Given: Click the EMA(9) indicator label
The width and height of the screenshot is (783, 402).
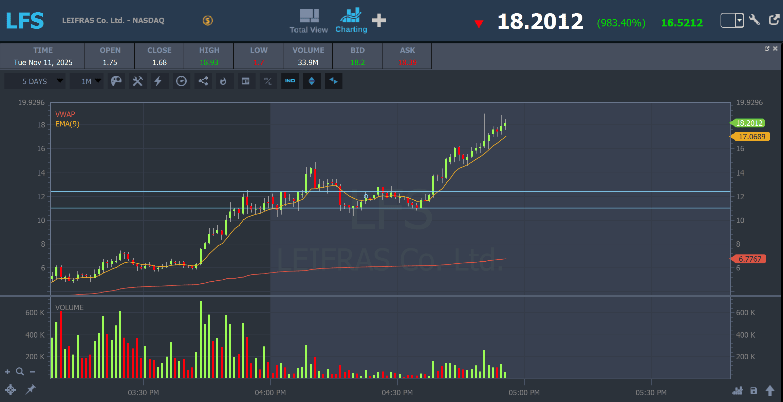Looking at the screenshot, I should [x=67, y=124].
